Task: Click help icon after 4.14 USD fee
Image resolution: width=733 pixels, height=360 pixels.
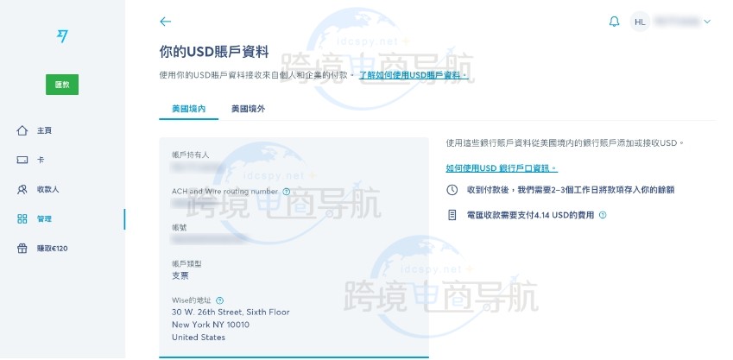Action: (603, 215)
